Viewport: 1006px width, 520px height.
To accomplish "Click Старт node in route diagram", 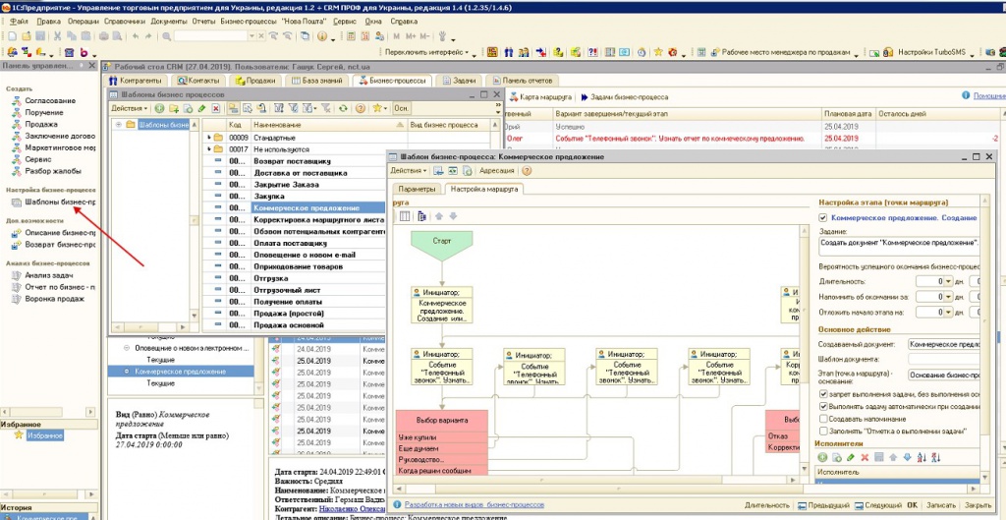I will point(442,246).
